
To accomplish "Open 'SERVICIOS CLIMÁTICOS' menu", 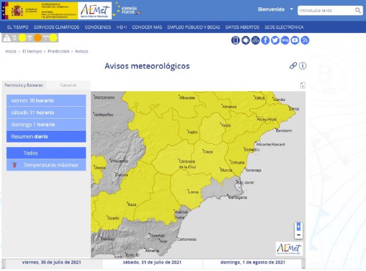I will 57,27.
